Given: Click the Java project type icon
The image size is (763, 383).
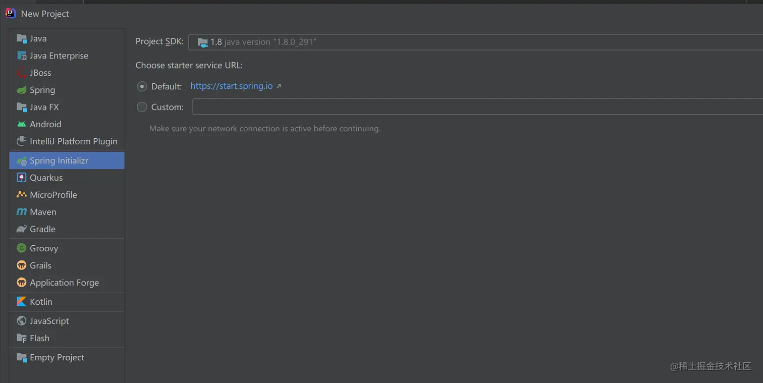Looking at the screenshot, I should point(22,38).
